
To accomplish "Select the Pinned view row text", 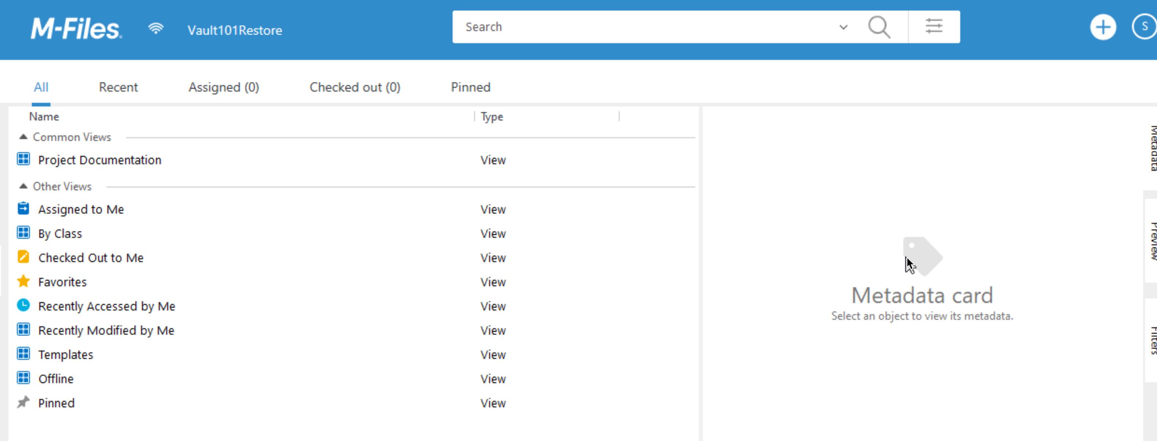I will pos(56,403).
